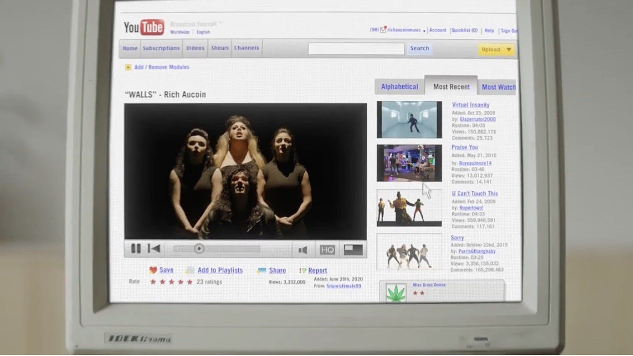Click the Miss Grass Online leaf icon
This screenshot has height=356, width=633.
click(x=396, y=293)
